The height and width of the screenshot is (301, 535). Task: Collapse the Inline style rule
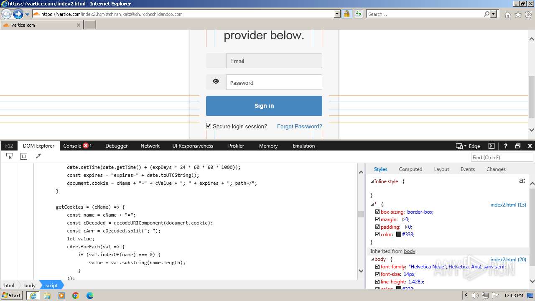pos(372,181)
